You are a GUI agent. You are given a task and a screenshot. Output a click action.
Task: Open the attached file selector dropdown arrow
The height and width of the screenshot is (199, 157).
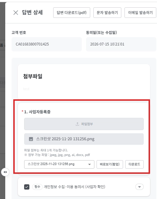pos(90,164)
